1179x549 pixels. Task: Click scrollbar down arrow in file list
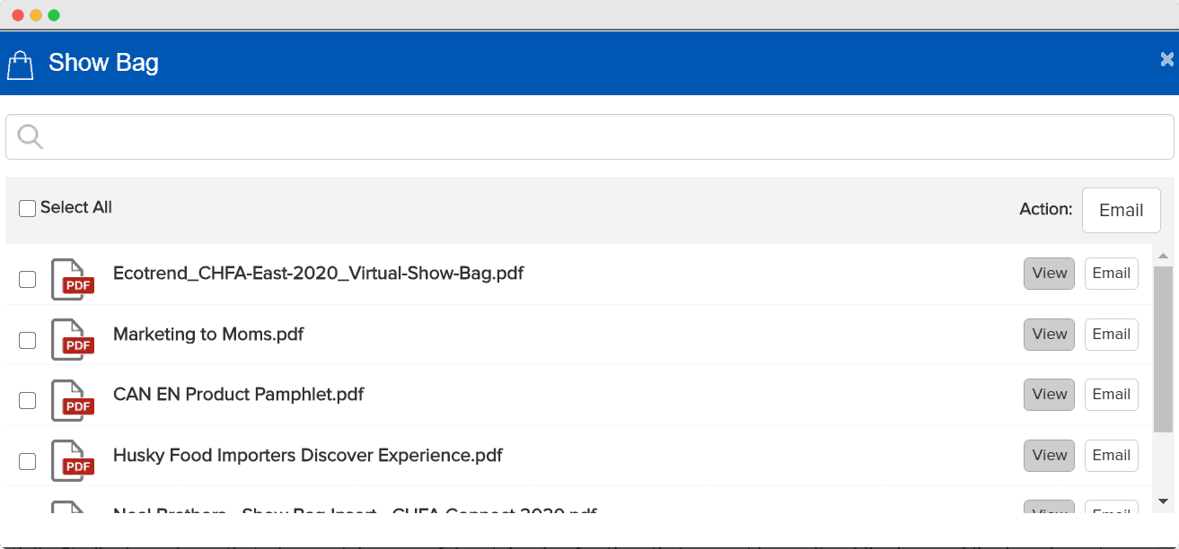point(1163,501)
